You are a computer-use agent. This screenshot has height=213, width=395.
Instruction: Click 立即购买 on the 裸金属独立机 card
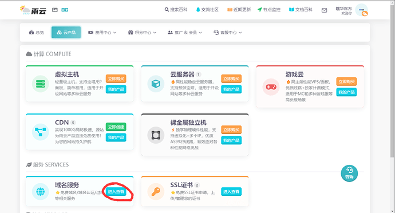pos(231,130)
